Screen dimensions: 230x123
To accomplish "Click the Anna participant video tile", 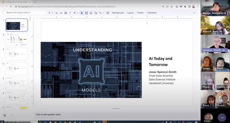I will [208, 99].
